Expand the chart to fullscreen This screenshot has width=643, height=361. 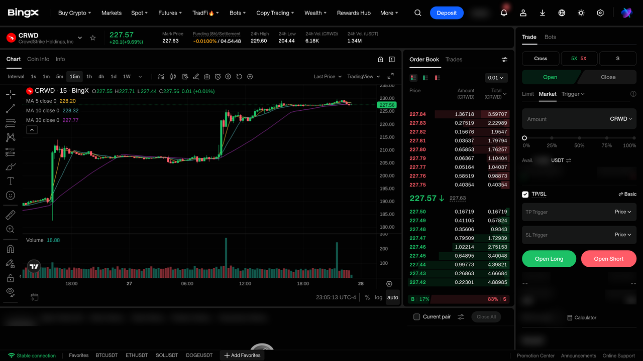pyautogui.click(x=390, y=76)
